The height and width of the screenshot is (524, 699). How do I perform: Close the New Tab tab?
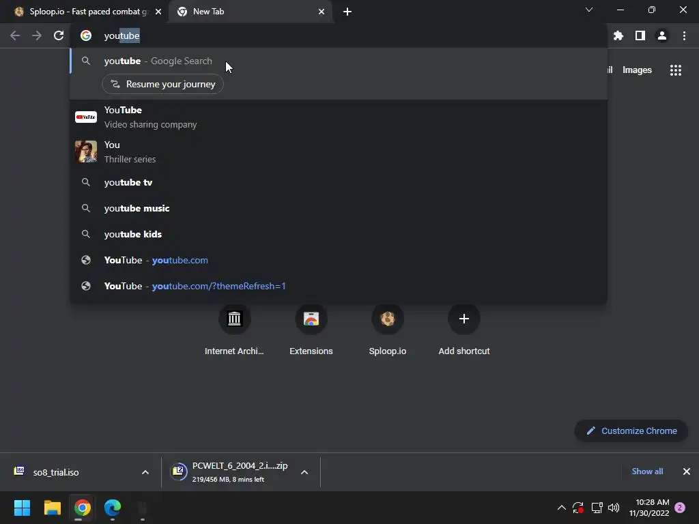[322, 12]
